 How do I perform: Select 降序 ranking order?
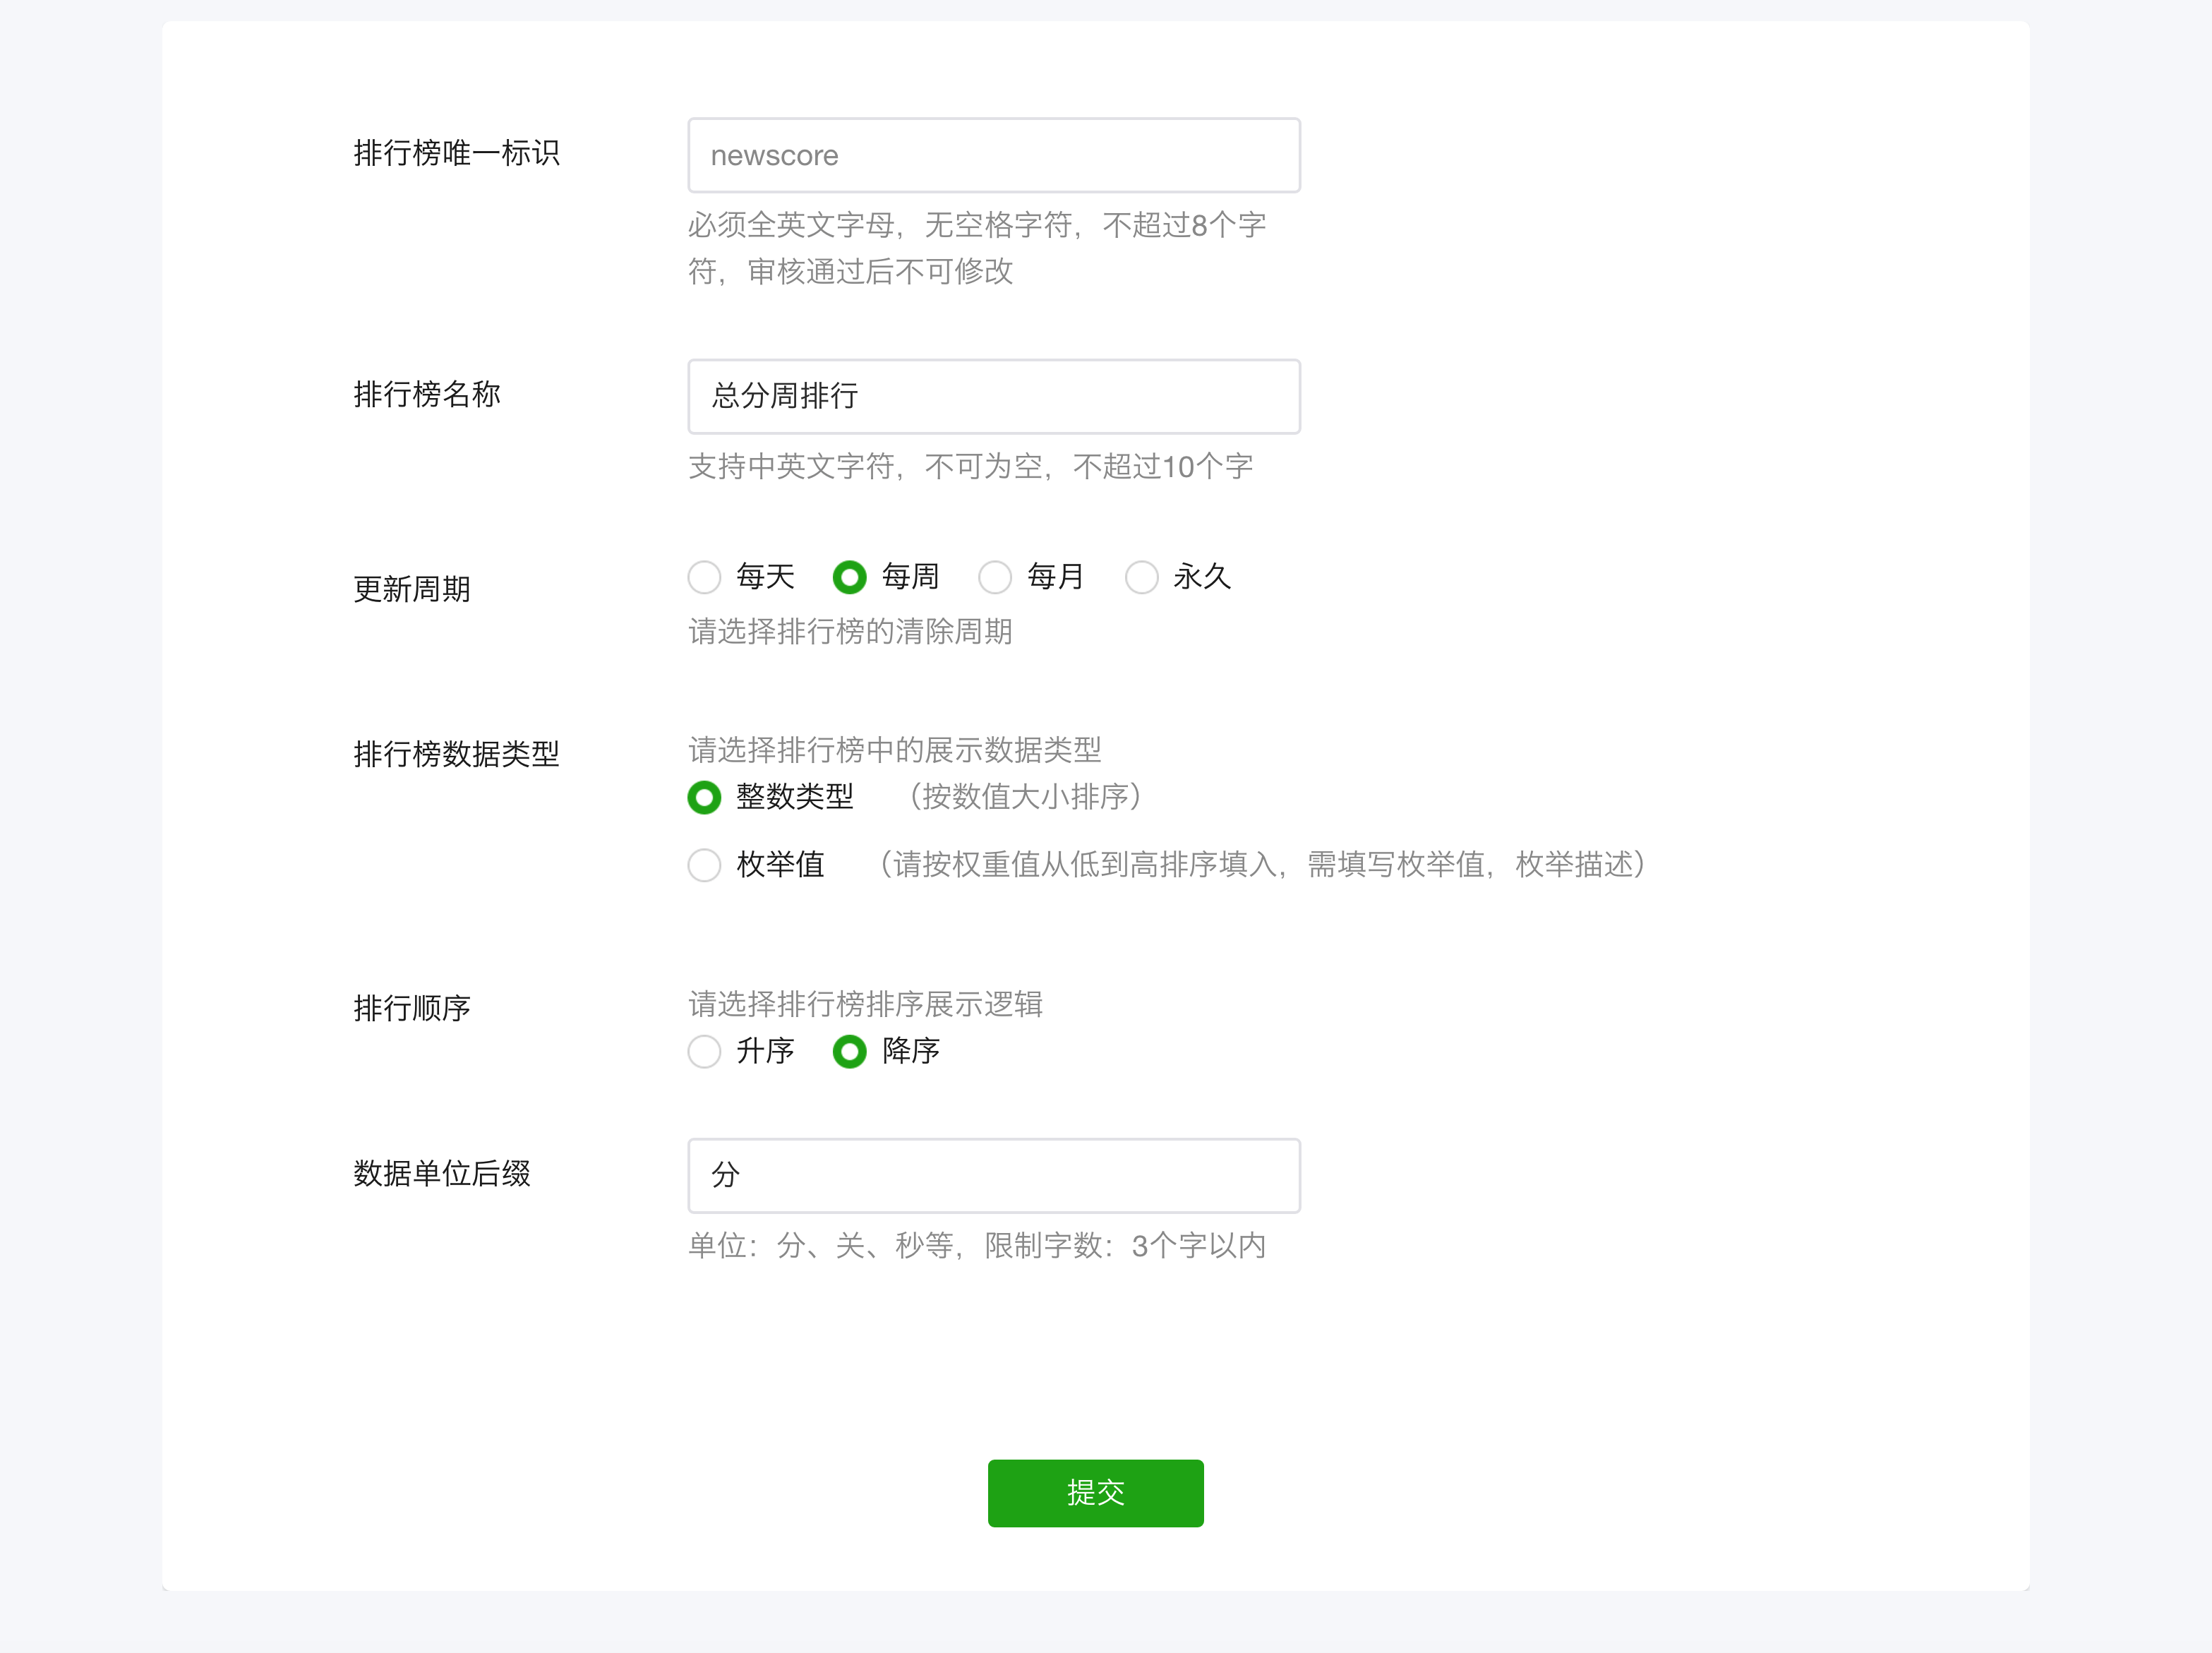849,1052
